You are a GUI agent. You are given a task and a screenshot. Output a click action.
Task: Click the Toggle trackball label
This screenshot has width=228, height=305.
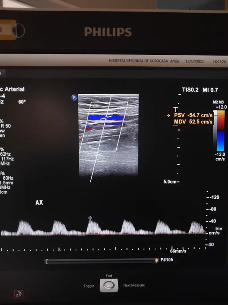pyautogui.click(x=89, y=286)
